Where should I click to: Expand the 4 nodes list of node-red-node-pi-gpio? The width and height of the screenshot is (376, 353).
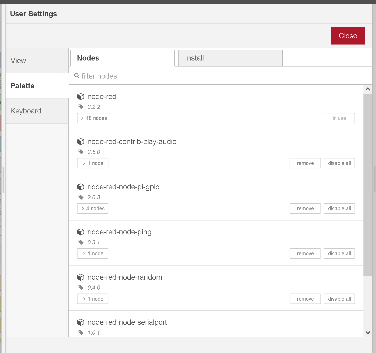93,208
